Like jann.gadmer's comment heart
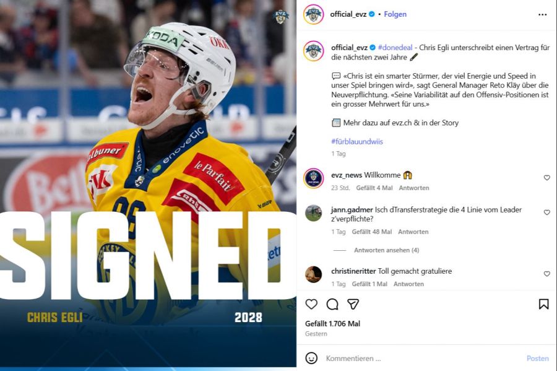The image size is (557, 371). click(x=547, y=212)
